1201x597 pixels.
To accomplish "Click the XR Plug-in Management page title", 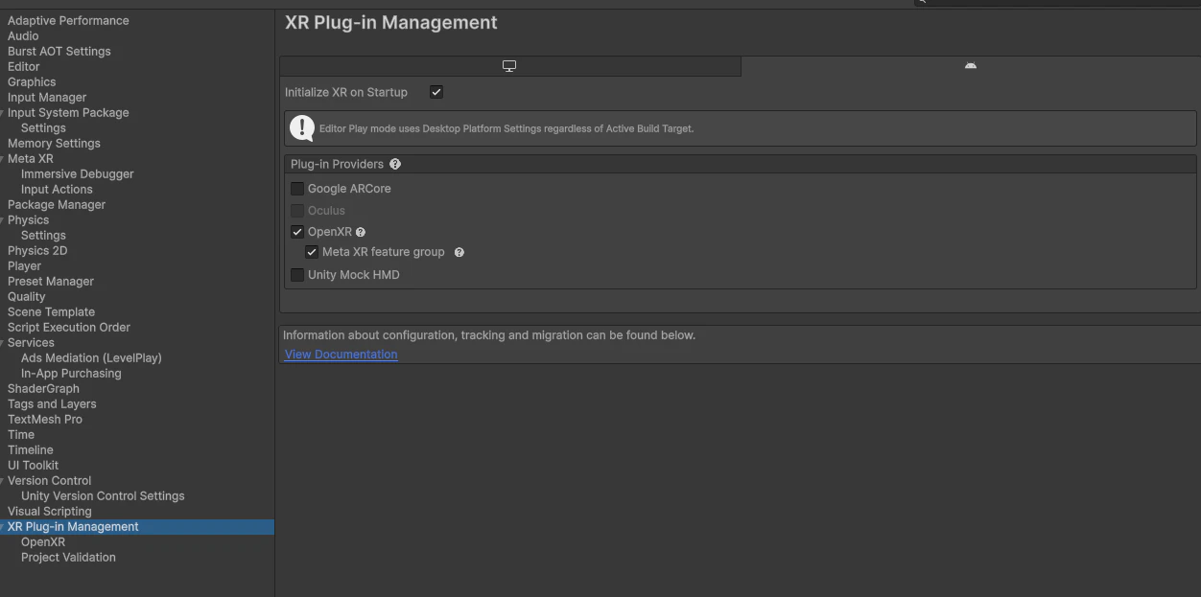I will tap(391, 22).
